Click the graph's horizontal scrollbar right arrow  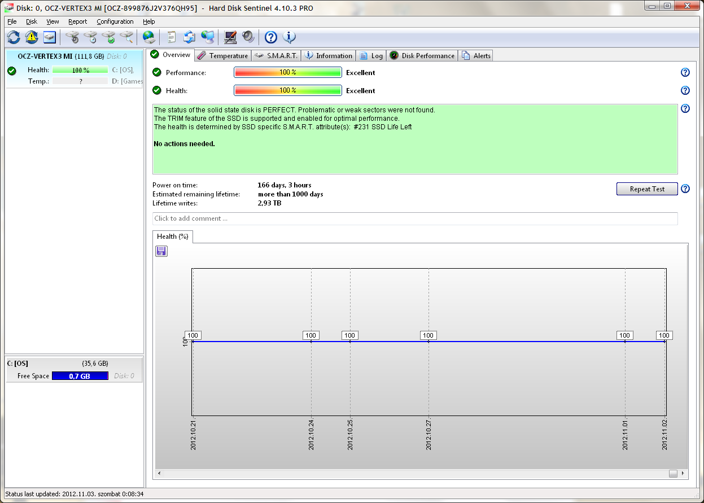[683, 474]
